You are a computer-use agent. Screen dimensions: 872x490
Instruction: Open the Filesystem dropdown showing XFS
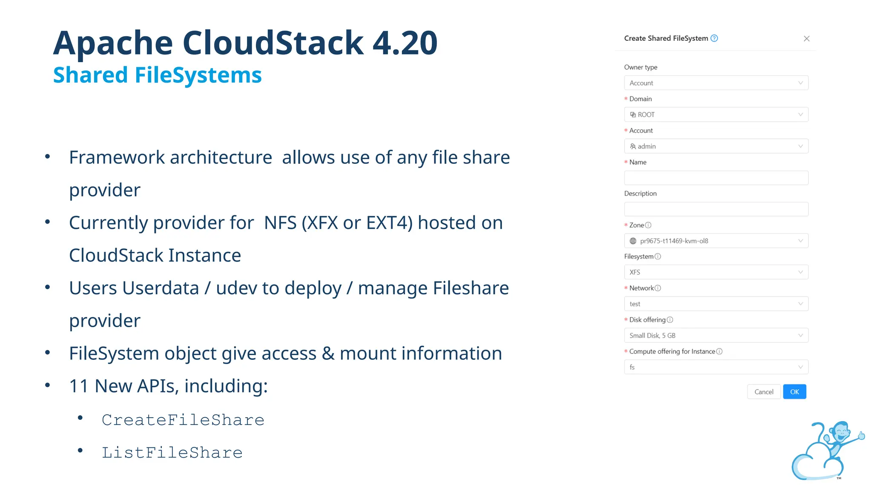(716, 272)
